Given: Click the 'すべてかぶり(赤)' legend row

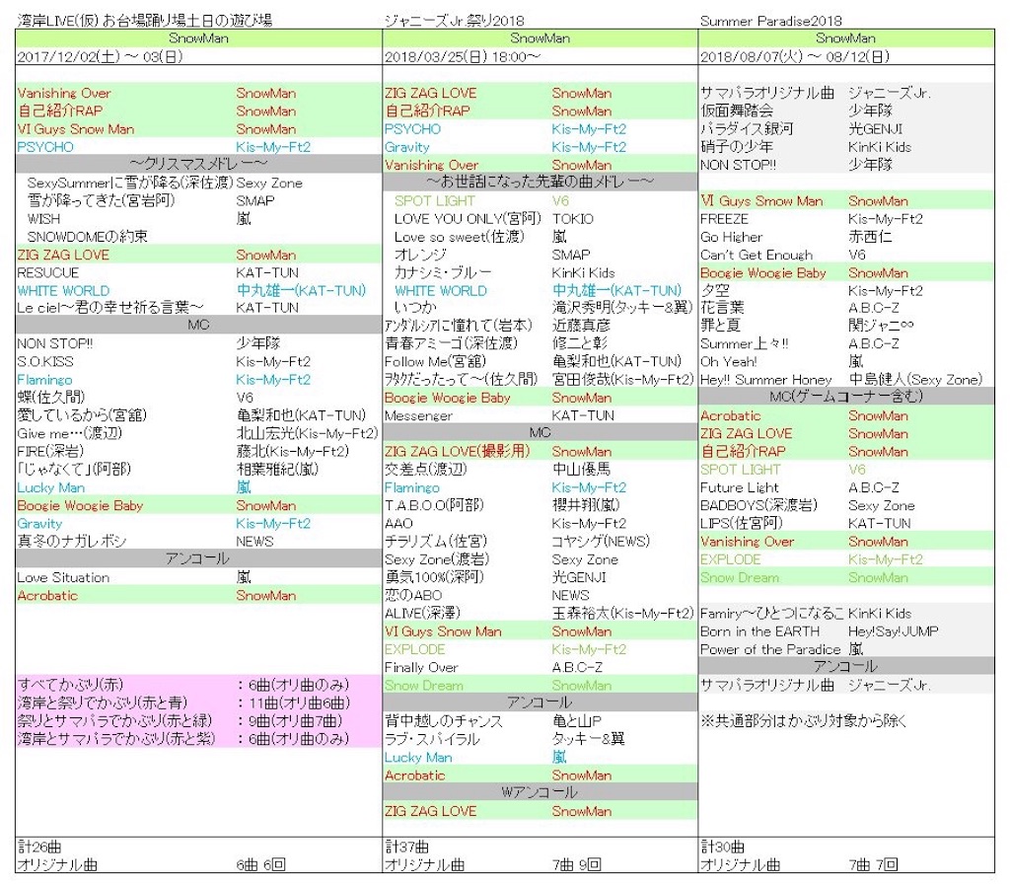Looking at the screenshot, I should click(x=198, y=685).
